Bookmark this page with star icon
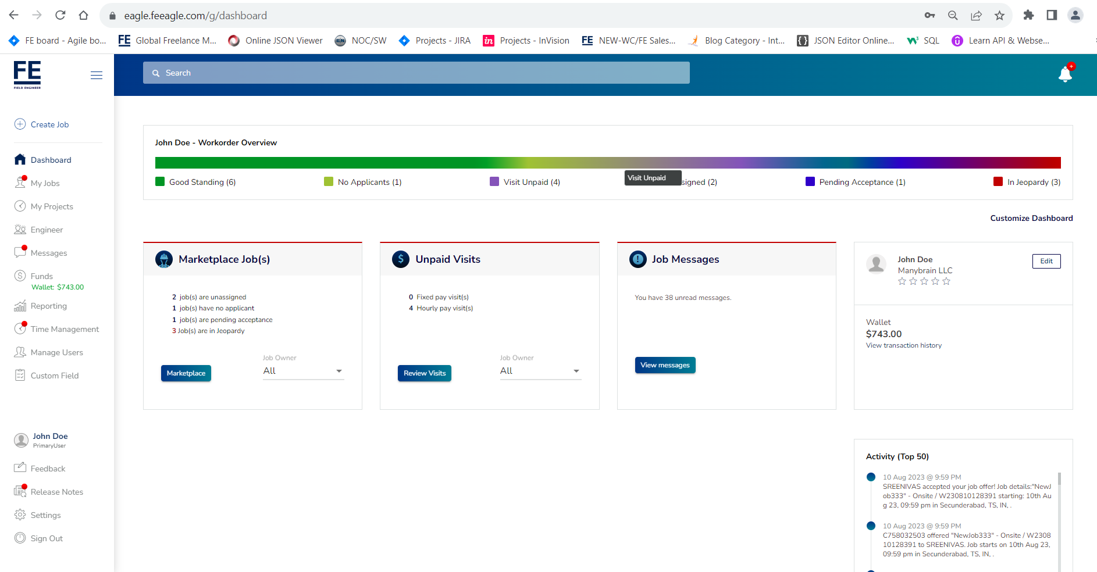1097x572 pixels. [x=999, y=16]
